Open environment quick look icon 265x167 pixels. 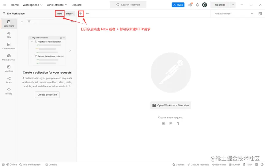[x=260, y=14]
